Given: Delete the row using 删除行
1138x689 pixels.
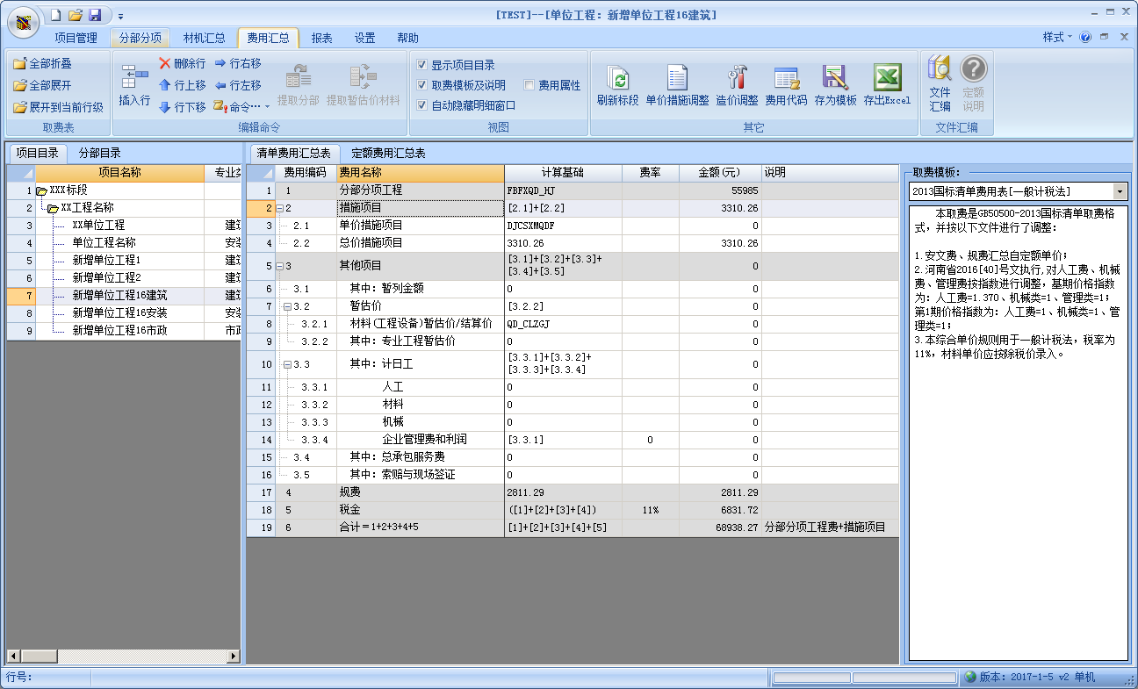Looking at the screenshot, I should point(183,63).
